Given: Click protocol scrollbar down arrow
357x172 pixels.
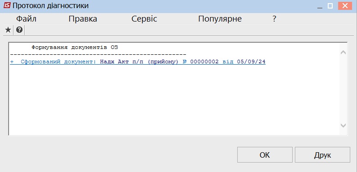Looking at the screenshot, I should (343, 125).
